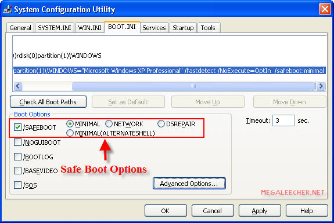334x223 pixels.
Task: Choose the DSREPAIR safe boot option
Action: click(x=161, y=123)
